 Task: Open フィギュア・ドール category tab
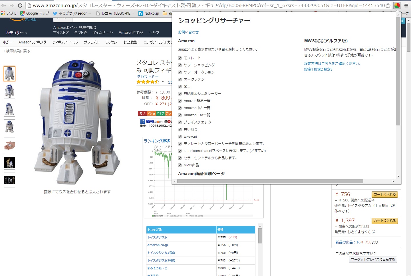(x=65, y=42)
